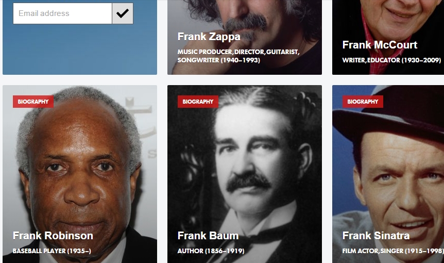The width and height of the screenshot is (444, 263).
Task: Click Author (1856–1919) caption text
Action: 211,251
